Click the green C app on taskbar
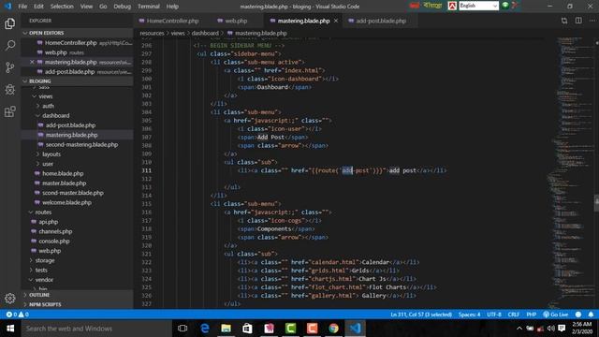This screenshot has width=599, height=337. pos(291,329)
